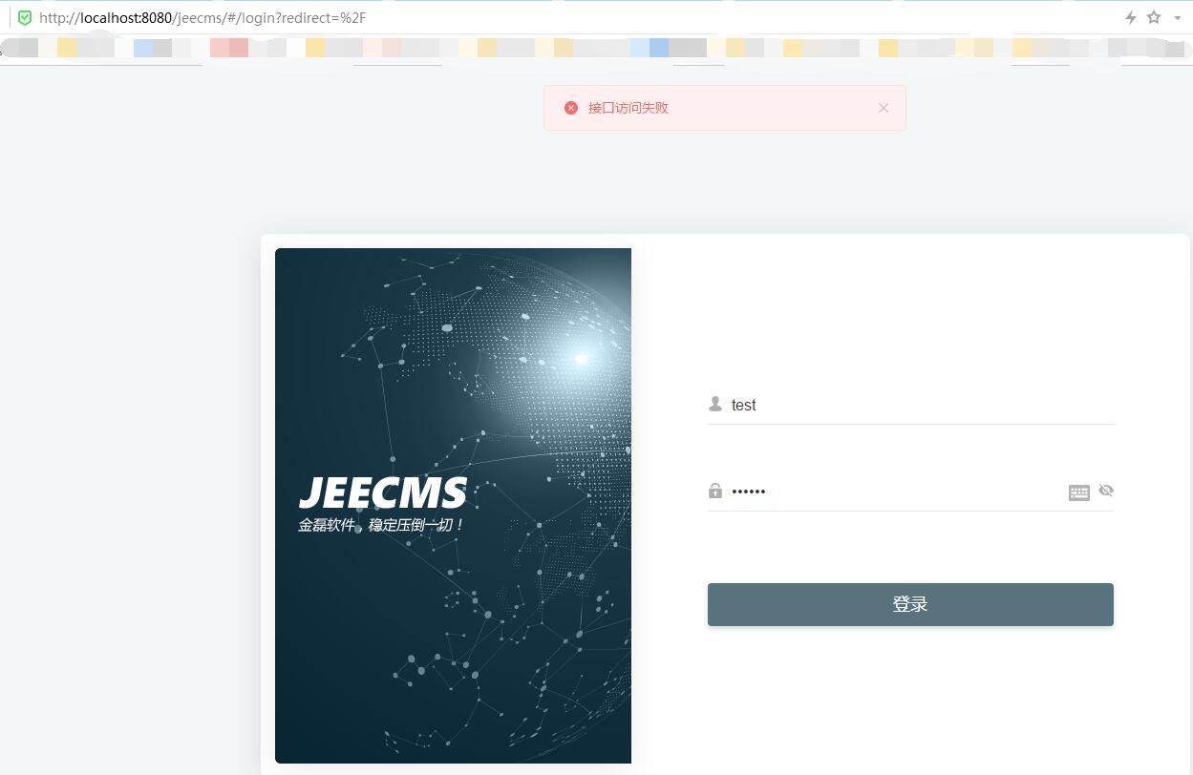The image size is (1193, 775).
Task: Click the lightning speed-mode icon in address bar
Action: coord(1131,17)
